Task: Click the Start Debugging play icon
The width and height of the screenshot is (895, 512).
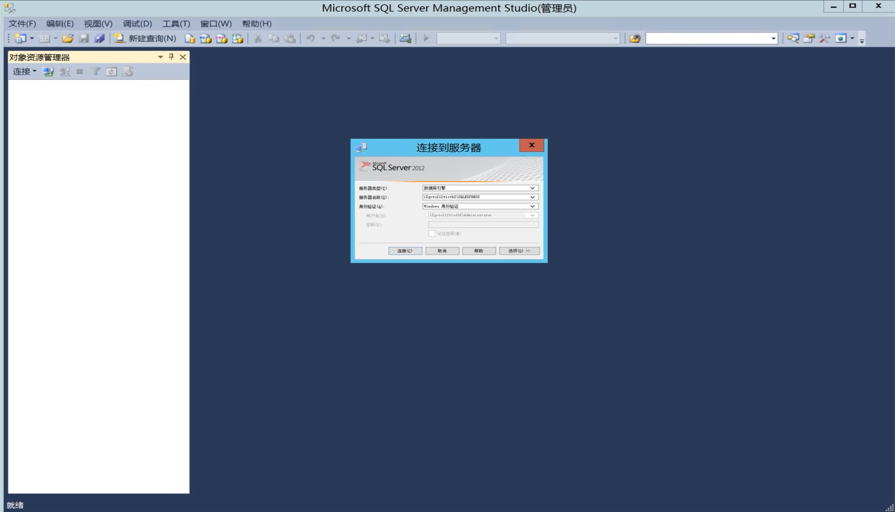Action: (426, 38)
